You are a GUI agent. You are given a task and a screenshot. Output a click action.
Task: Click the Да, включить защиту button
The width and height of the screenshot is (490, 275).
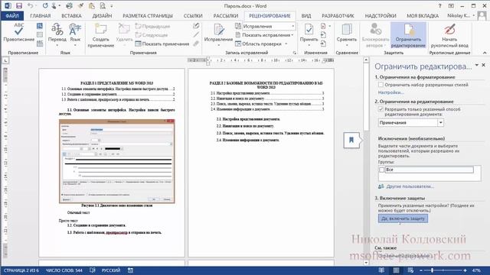[x=403, y=218]
